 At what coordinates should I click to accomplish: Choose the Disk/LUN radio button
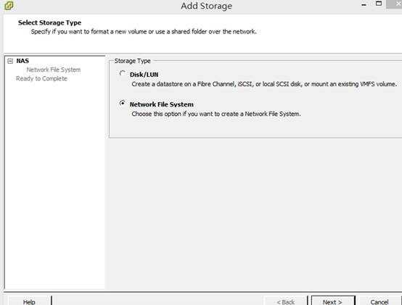(x=123, y=73)
